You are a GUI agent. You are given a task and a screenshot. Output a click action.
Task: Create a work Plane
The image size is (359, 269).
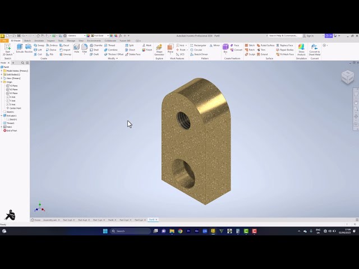pyautogui.click(x=170, y=49)
